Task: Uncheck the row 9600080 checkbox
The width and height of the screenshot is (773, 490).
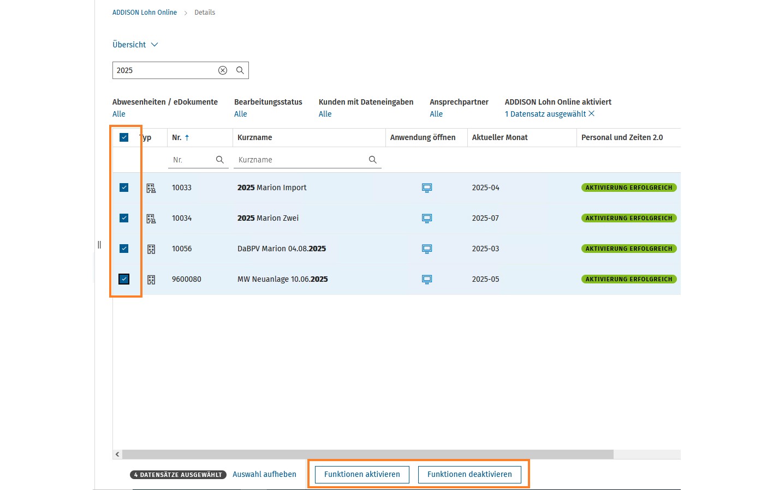Action: pyautogui.click(x=124, y=279)
